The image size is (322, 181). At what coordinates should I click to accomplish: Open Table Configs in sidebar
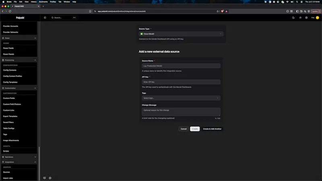pyautogui.click(x=8, y=128)
